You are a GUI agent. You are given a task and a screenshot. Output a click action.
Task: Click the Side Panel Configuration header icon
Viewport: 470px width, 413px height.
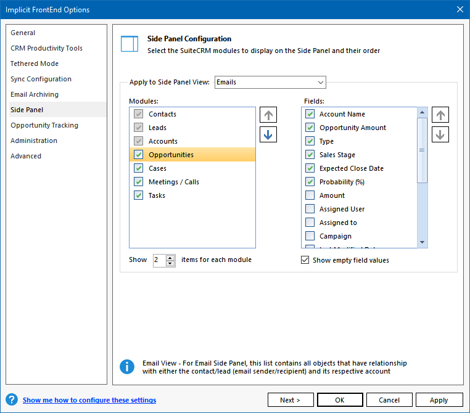click(130, 44)
